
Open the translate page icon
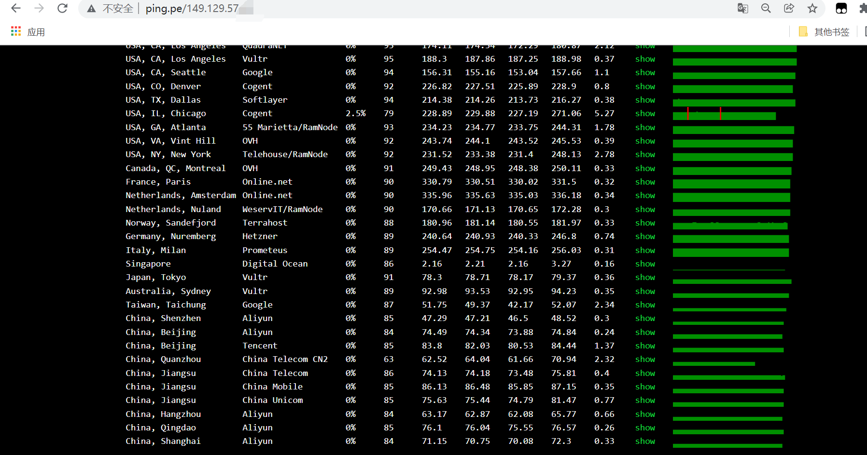[x=742, y=8]
